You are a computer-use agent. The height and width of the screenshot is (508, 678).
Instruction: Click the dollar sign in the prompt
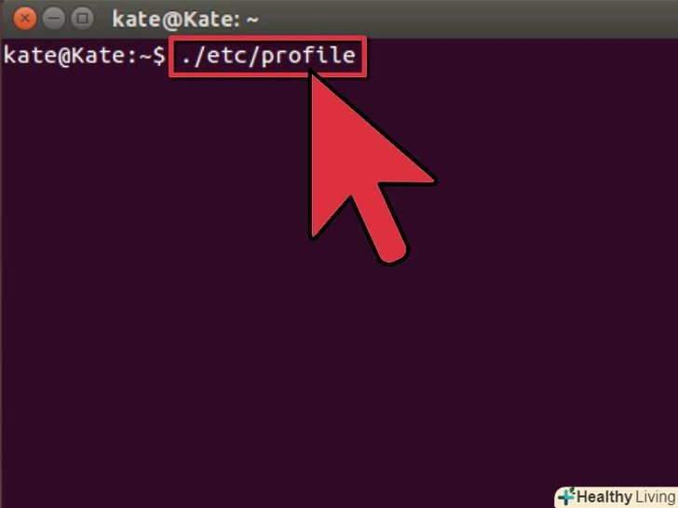tap(158, 56)
